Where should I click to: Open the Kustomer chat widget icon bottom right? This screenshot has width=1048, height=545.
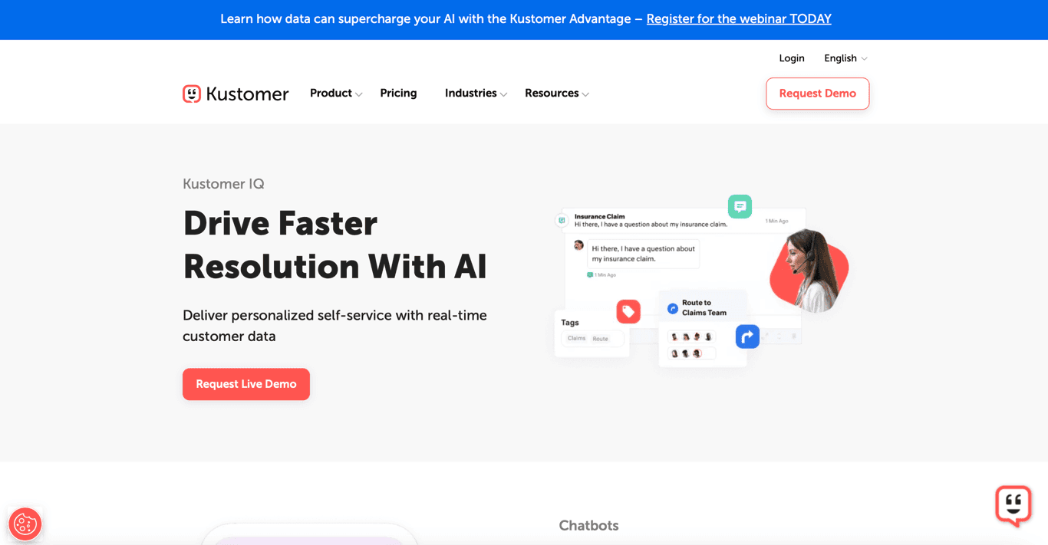point(1013,506)
